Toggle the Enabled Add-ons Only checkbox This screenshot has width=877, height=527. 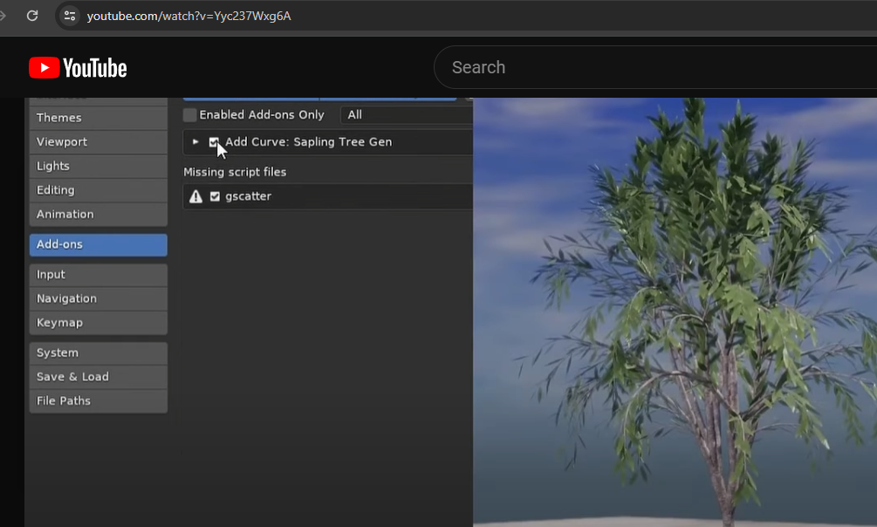tap(190, 114)
